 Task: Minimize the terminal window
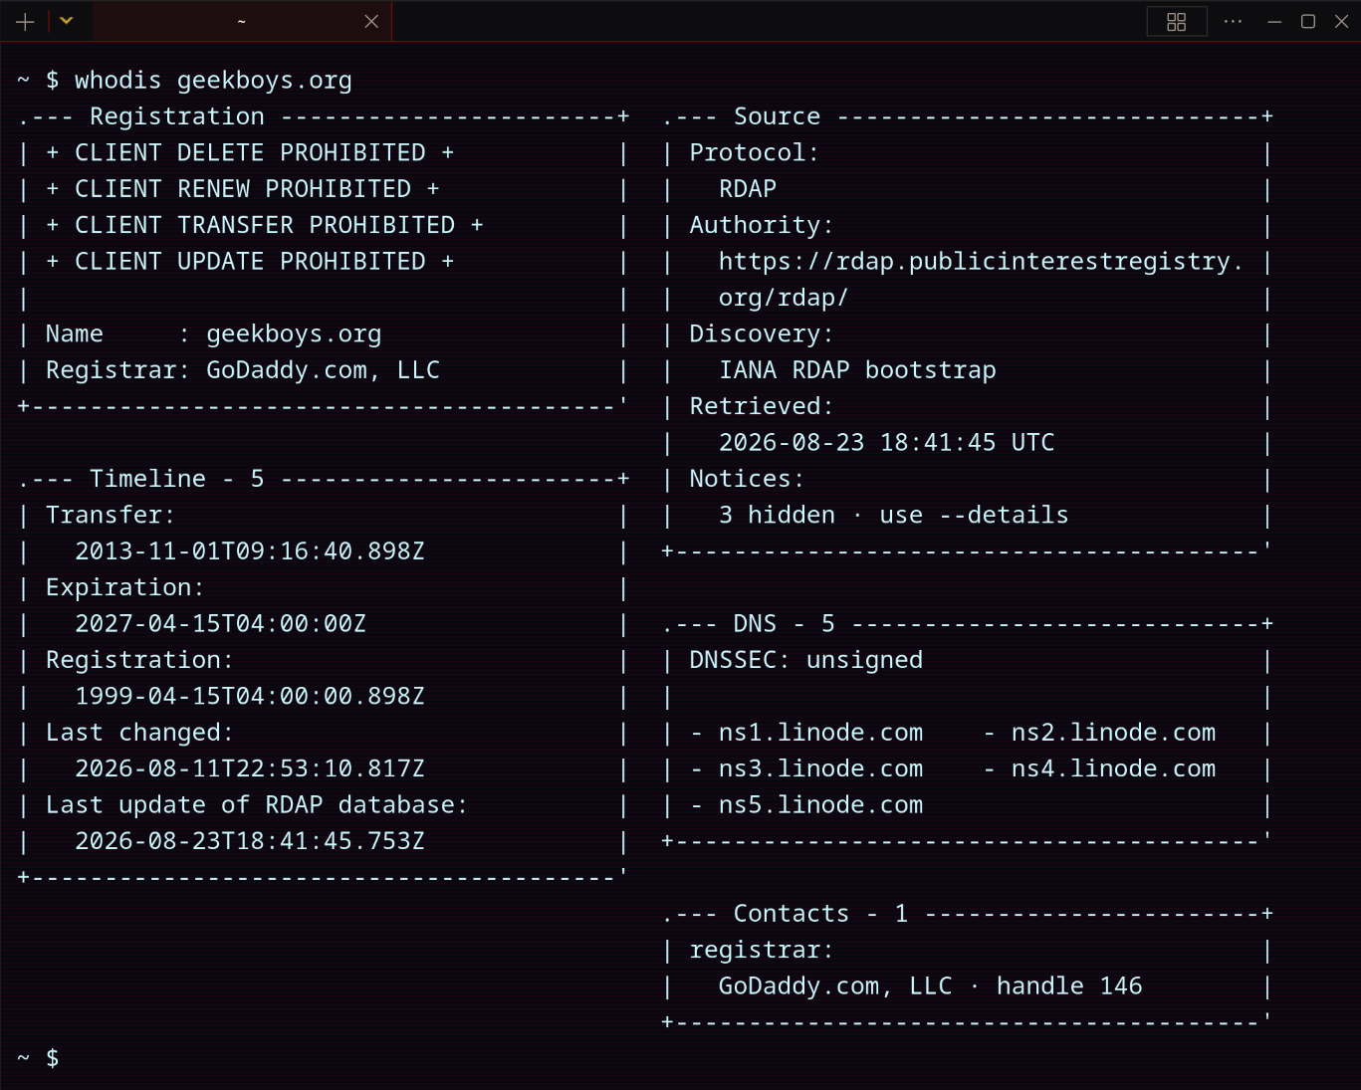pyautogui.click(x=1274, y=21)
